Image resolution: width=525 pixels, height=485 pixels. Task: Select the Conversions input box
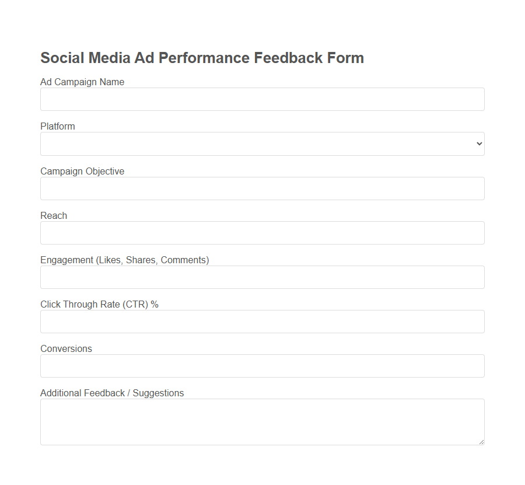262,365
